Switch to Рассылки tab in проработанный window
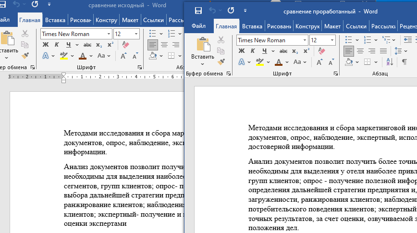This screenshot has height=233, width=417. click(383, 26)
